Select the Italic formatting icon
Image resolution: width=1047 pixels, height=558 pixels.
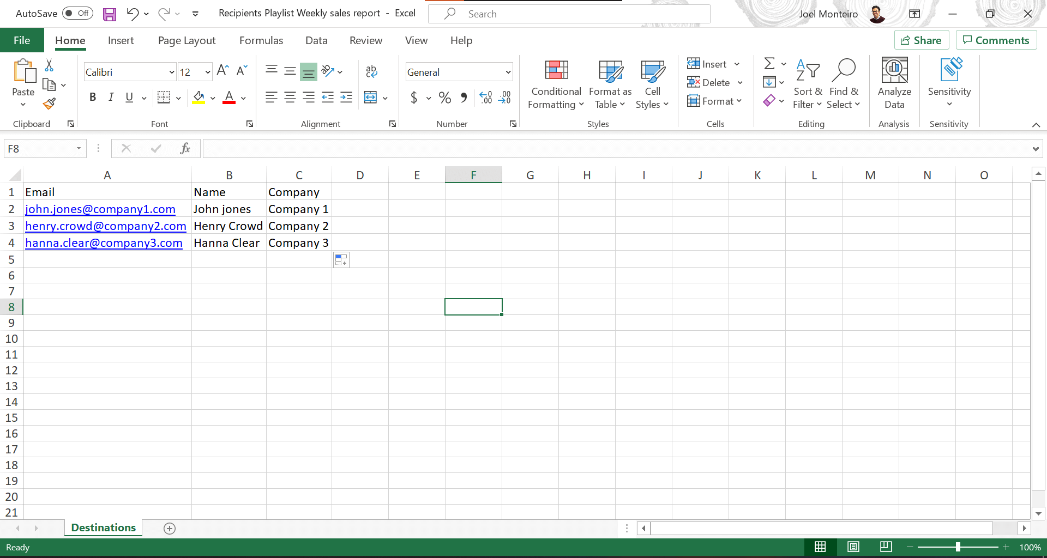[x=111, y=97]
